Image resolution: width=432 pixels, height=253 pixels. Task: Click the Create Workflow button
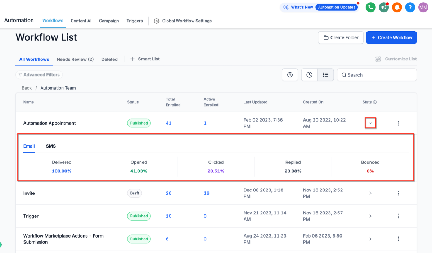click(391, 37)
